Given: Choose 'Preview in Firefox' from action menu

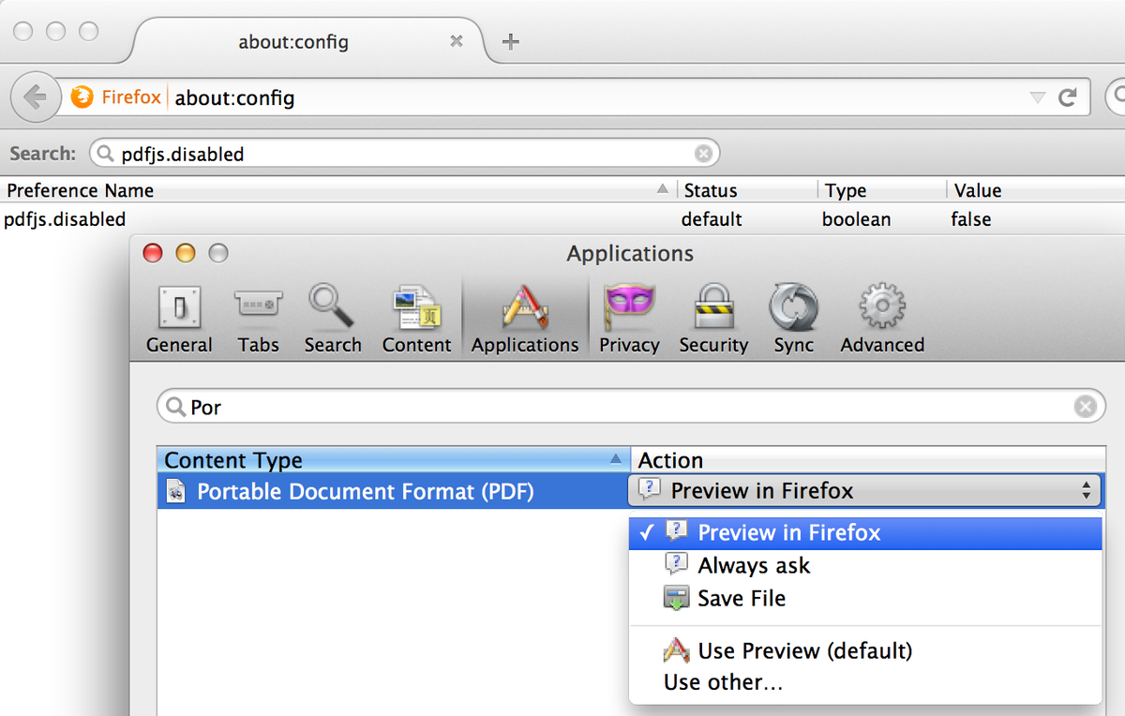Looking at the screenshot, I should (x=865, y=532).
